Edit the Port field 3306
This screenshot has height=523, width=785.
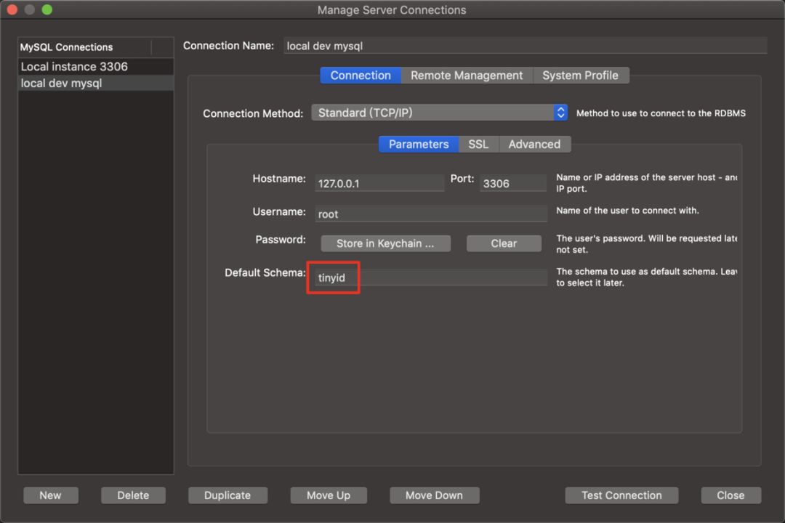pyautogui.click(x=512, y=183)
